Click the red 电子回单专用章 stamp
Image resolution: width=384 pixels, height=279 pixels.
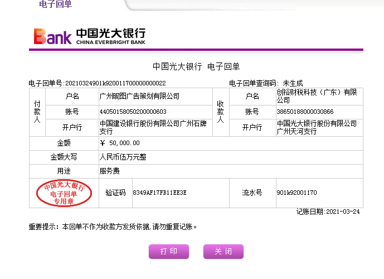64,193
